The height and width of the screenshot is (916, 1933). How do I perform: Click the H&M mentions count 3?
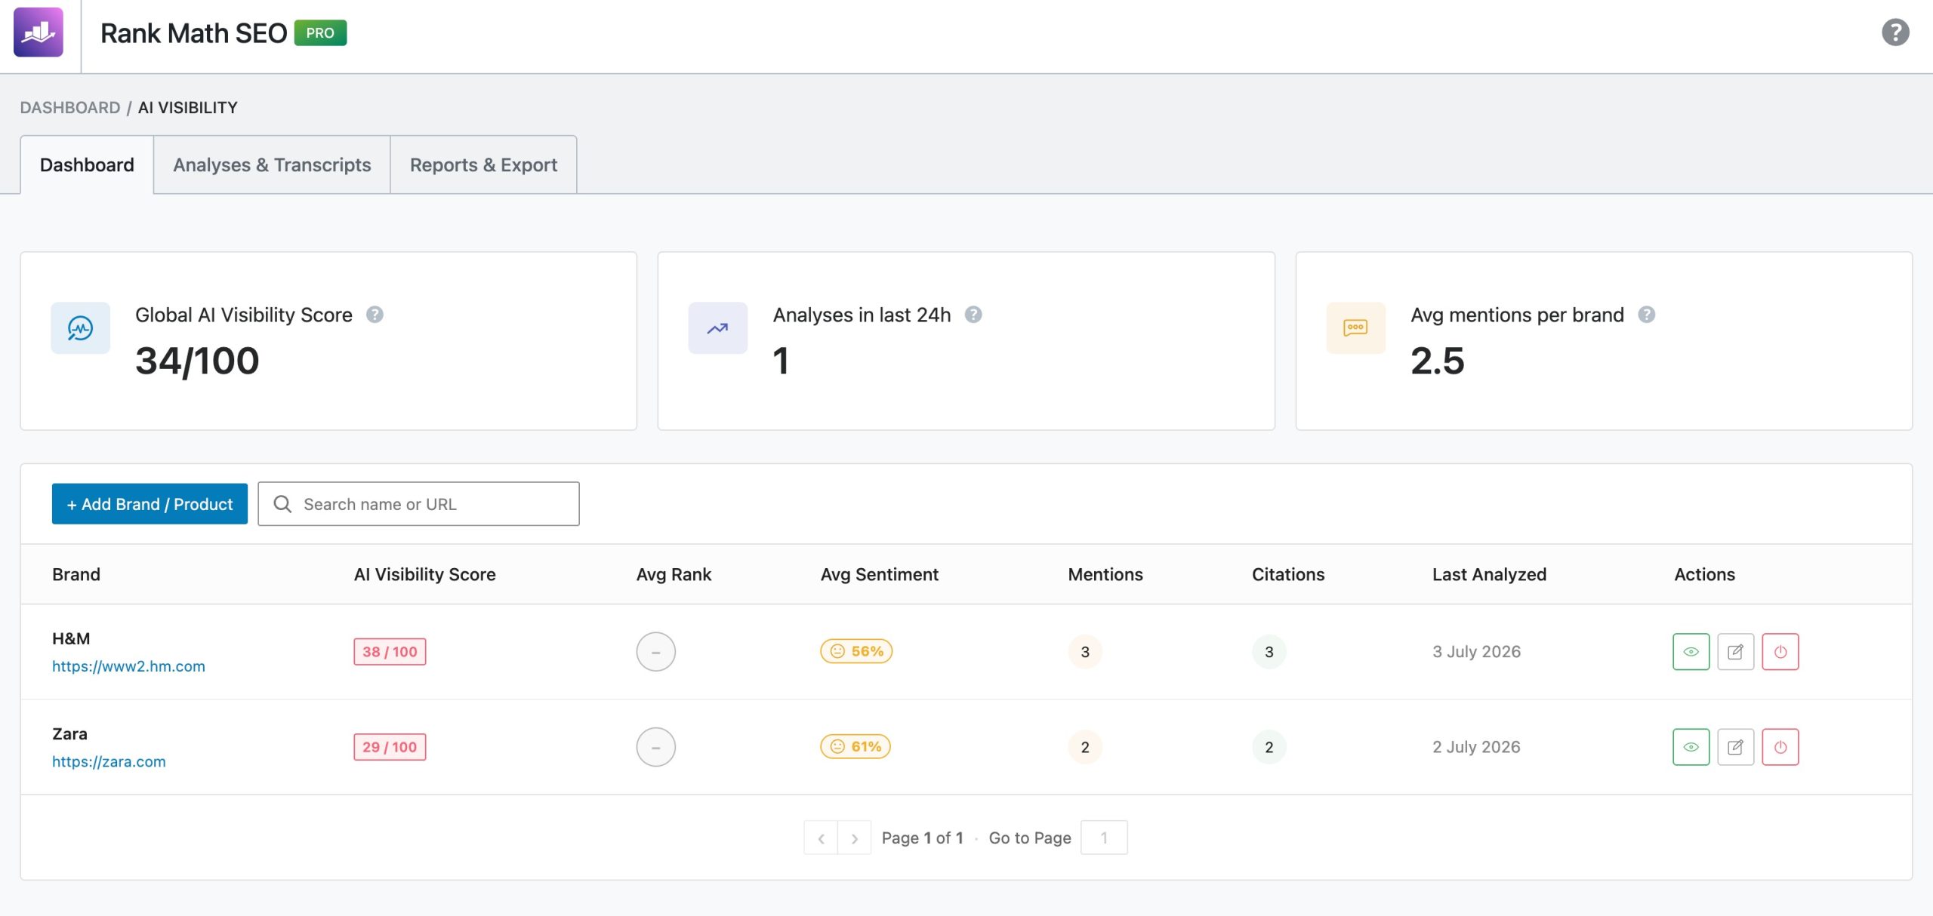[x=1085, y=652]
